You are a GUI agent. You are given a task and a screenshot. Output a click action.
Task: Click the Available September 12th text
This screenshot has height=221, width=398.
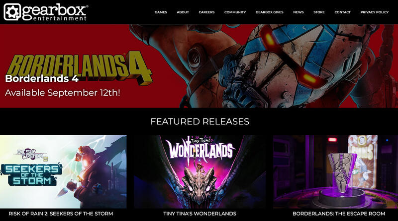[x=63, y=93]
